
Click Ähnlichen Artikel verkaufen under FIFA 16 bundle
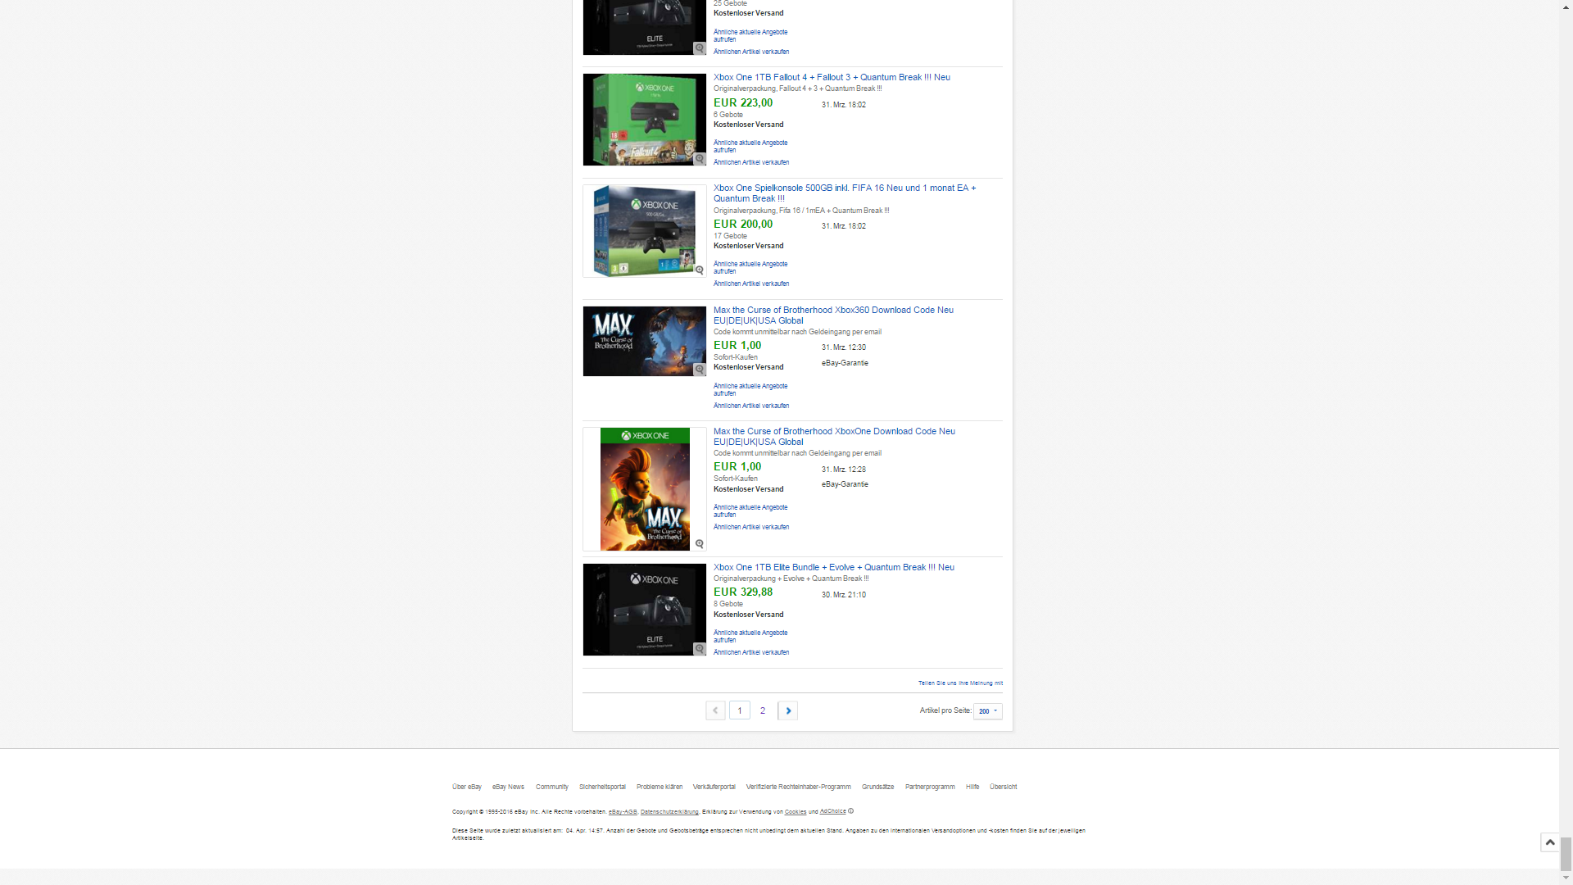pos(751,284)
